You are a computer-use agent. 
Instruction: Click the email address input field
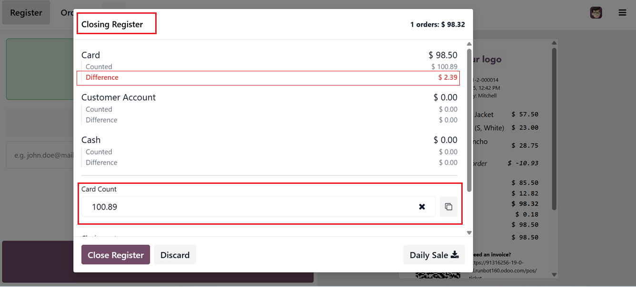pos(40,154)
